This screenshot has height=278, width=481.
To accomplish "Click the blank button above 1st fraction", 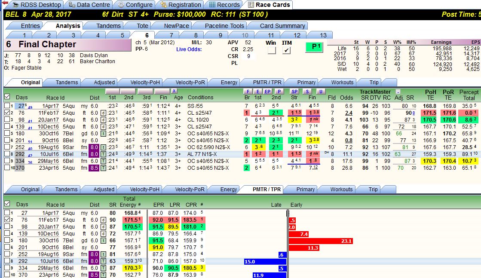I will tap(112, 92).
